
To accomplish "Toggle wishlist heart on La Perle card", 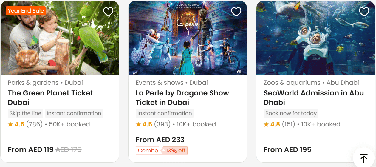I will tap(236, 12).
